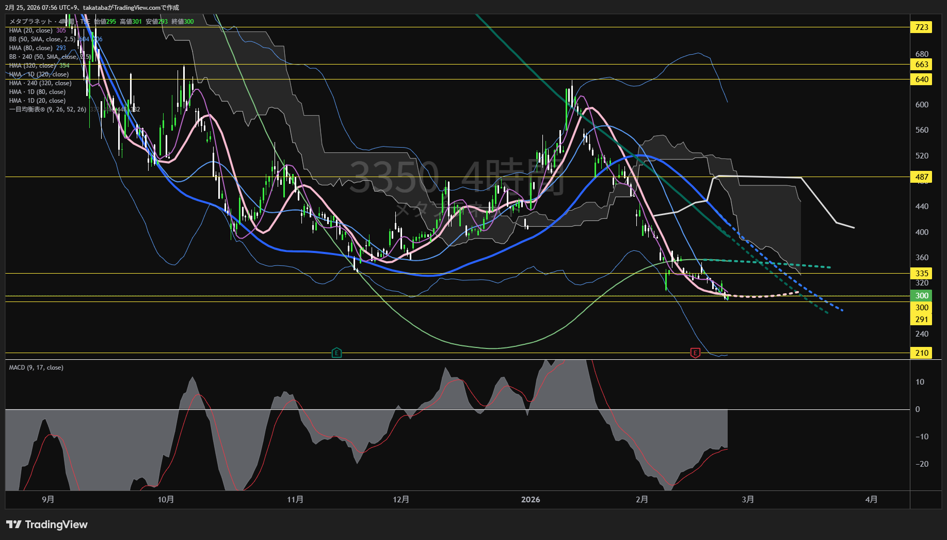
Task: Click the MACD zero level axis label
Action: click(918, 409)
